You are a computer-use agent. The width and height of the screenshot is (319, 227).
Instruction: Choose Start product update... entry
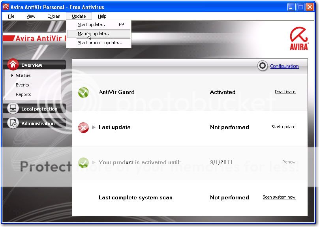pyautogui.click(x=99, y=43)
